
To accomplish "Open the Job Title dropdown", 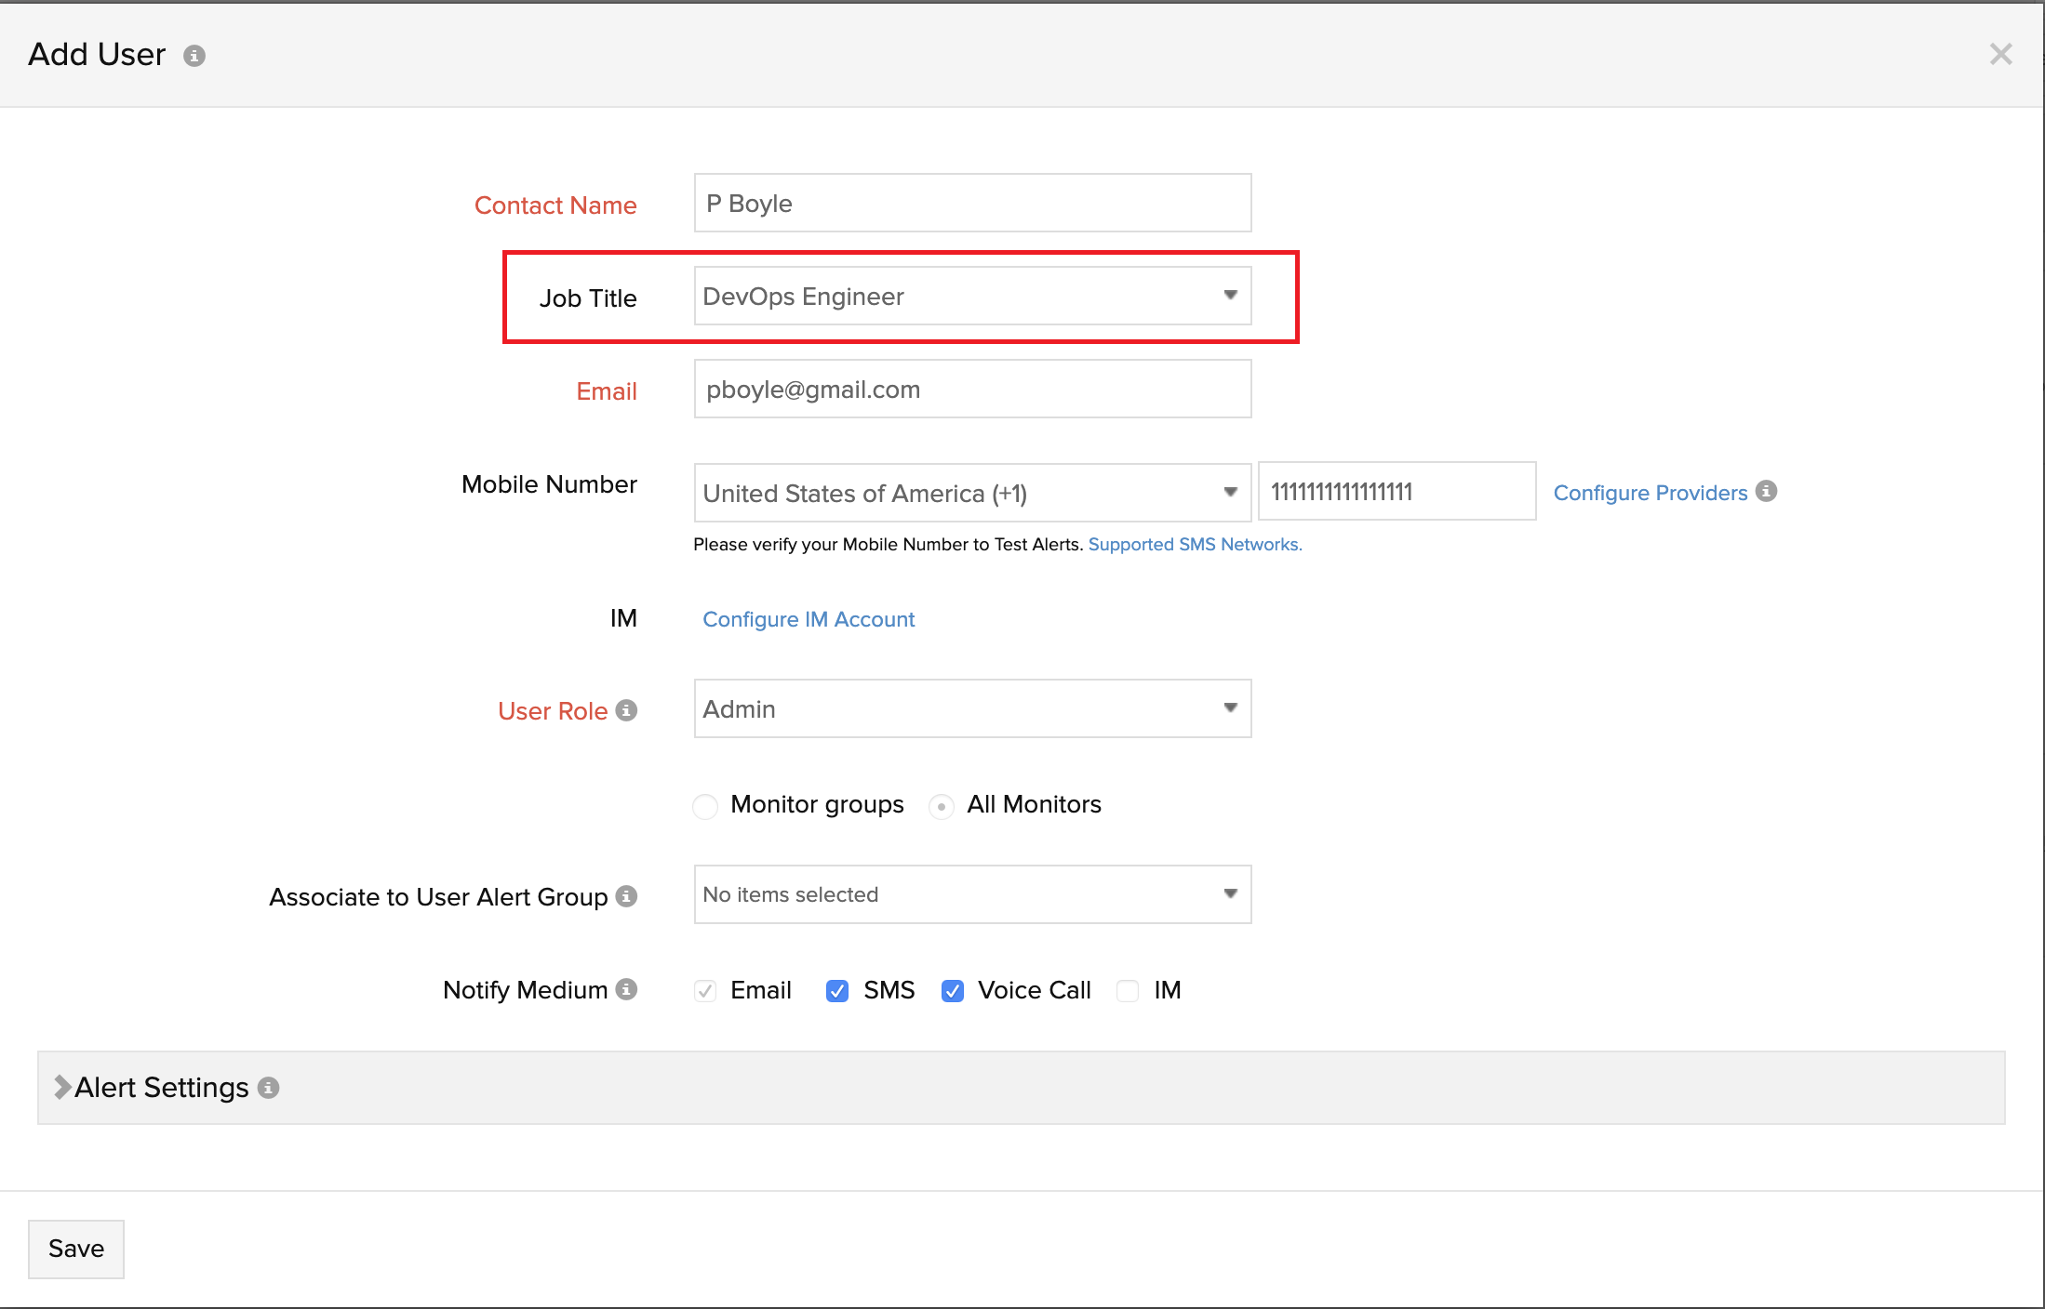I will 972,296.
